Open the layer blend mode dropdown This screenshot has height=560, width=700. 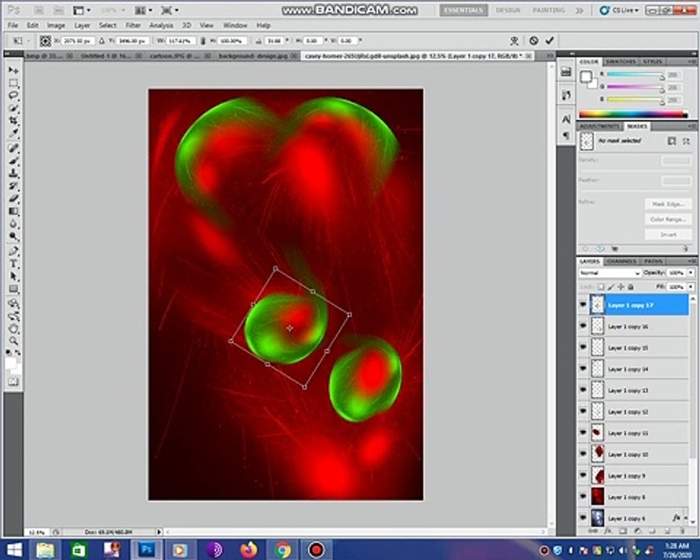pos(610,272)
